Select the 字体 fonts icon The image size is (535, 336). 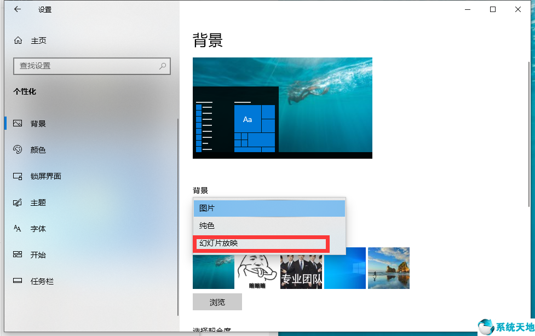(18, 228)
